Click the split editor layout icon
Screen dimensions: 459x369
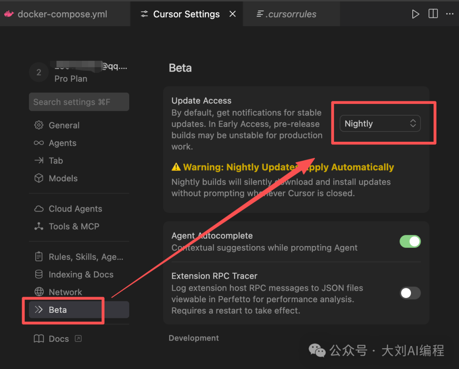(x=433, y=14)
